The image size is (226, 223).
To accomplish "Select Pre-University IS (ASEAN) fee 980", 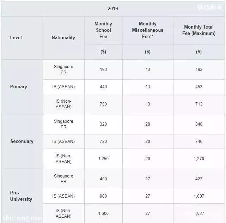I will tap(103, 196).
